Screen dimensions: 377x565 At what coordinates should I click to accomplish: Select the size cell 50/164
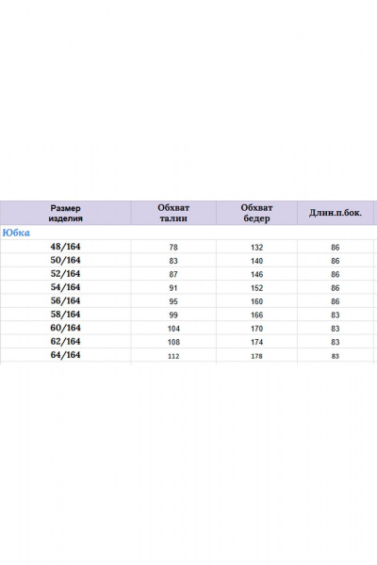[x=65, y=260]
